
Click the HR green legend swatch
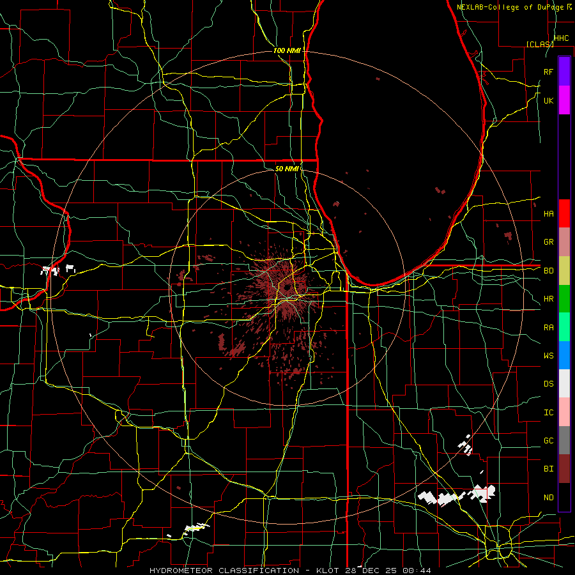[x=564, y=298]
